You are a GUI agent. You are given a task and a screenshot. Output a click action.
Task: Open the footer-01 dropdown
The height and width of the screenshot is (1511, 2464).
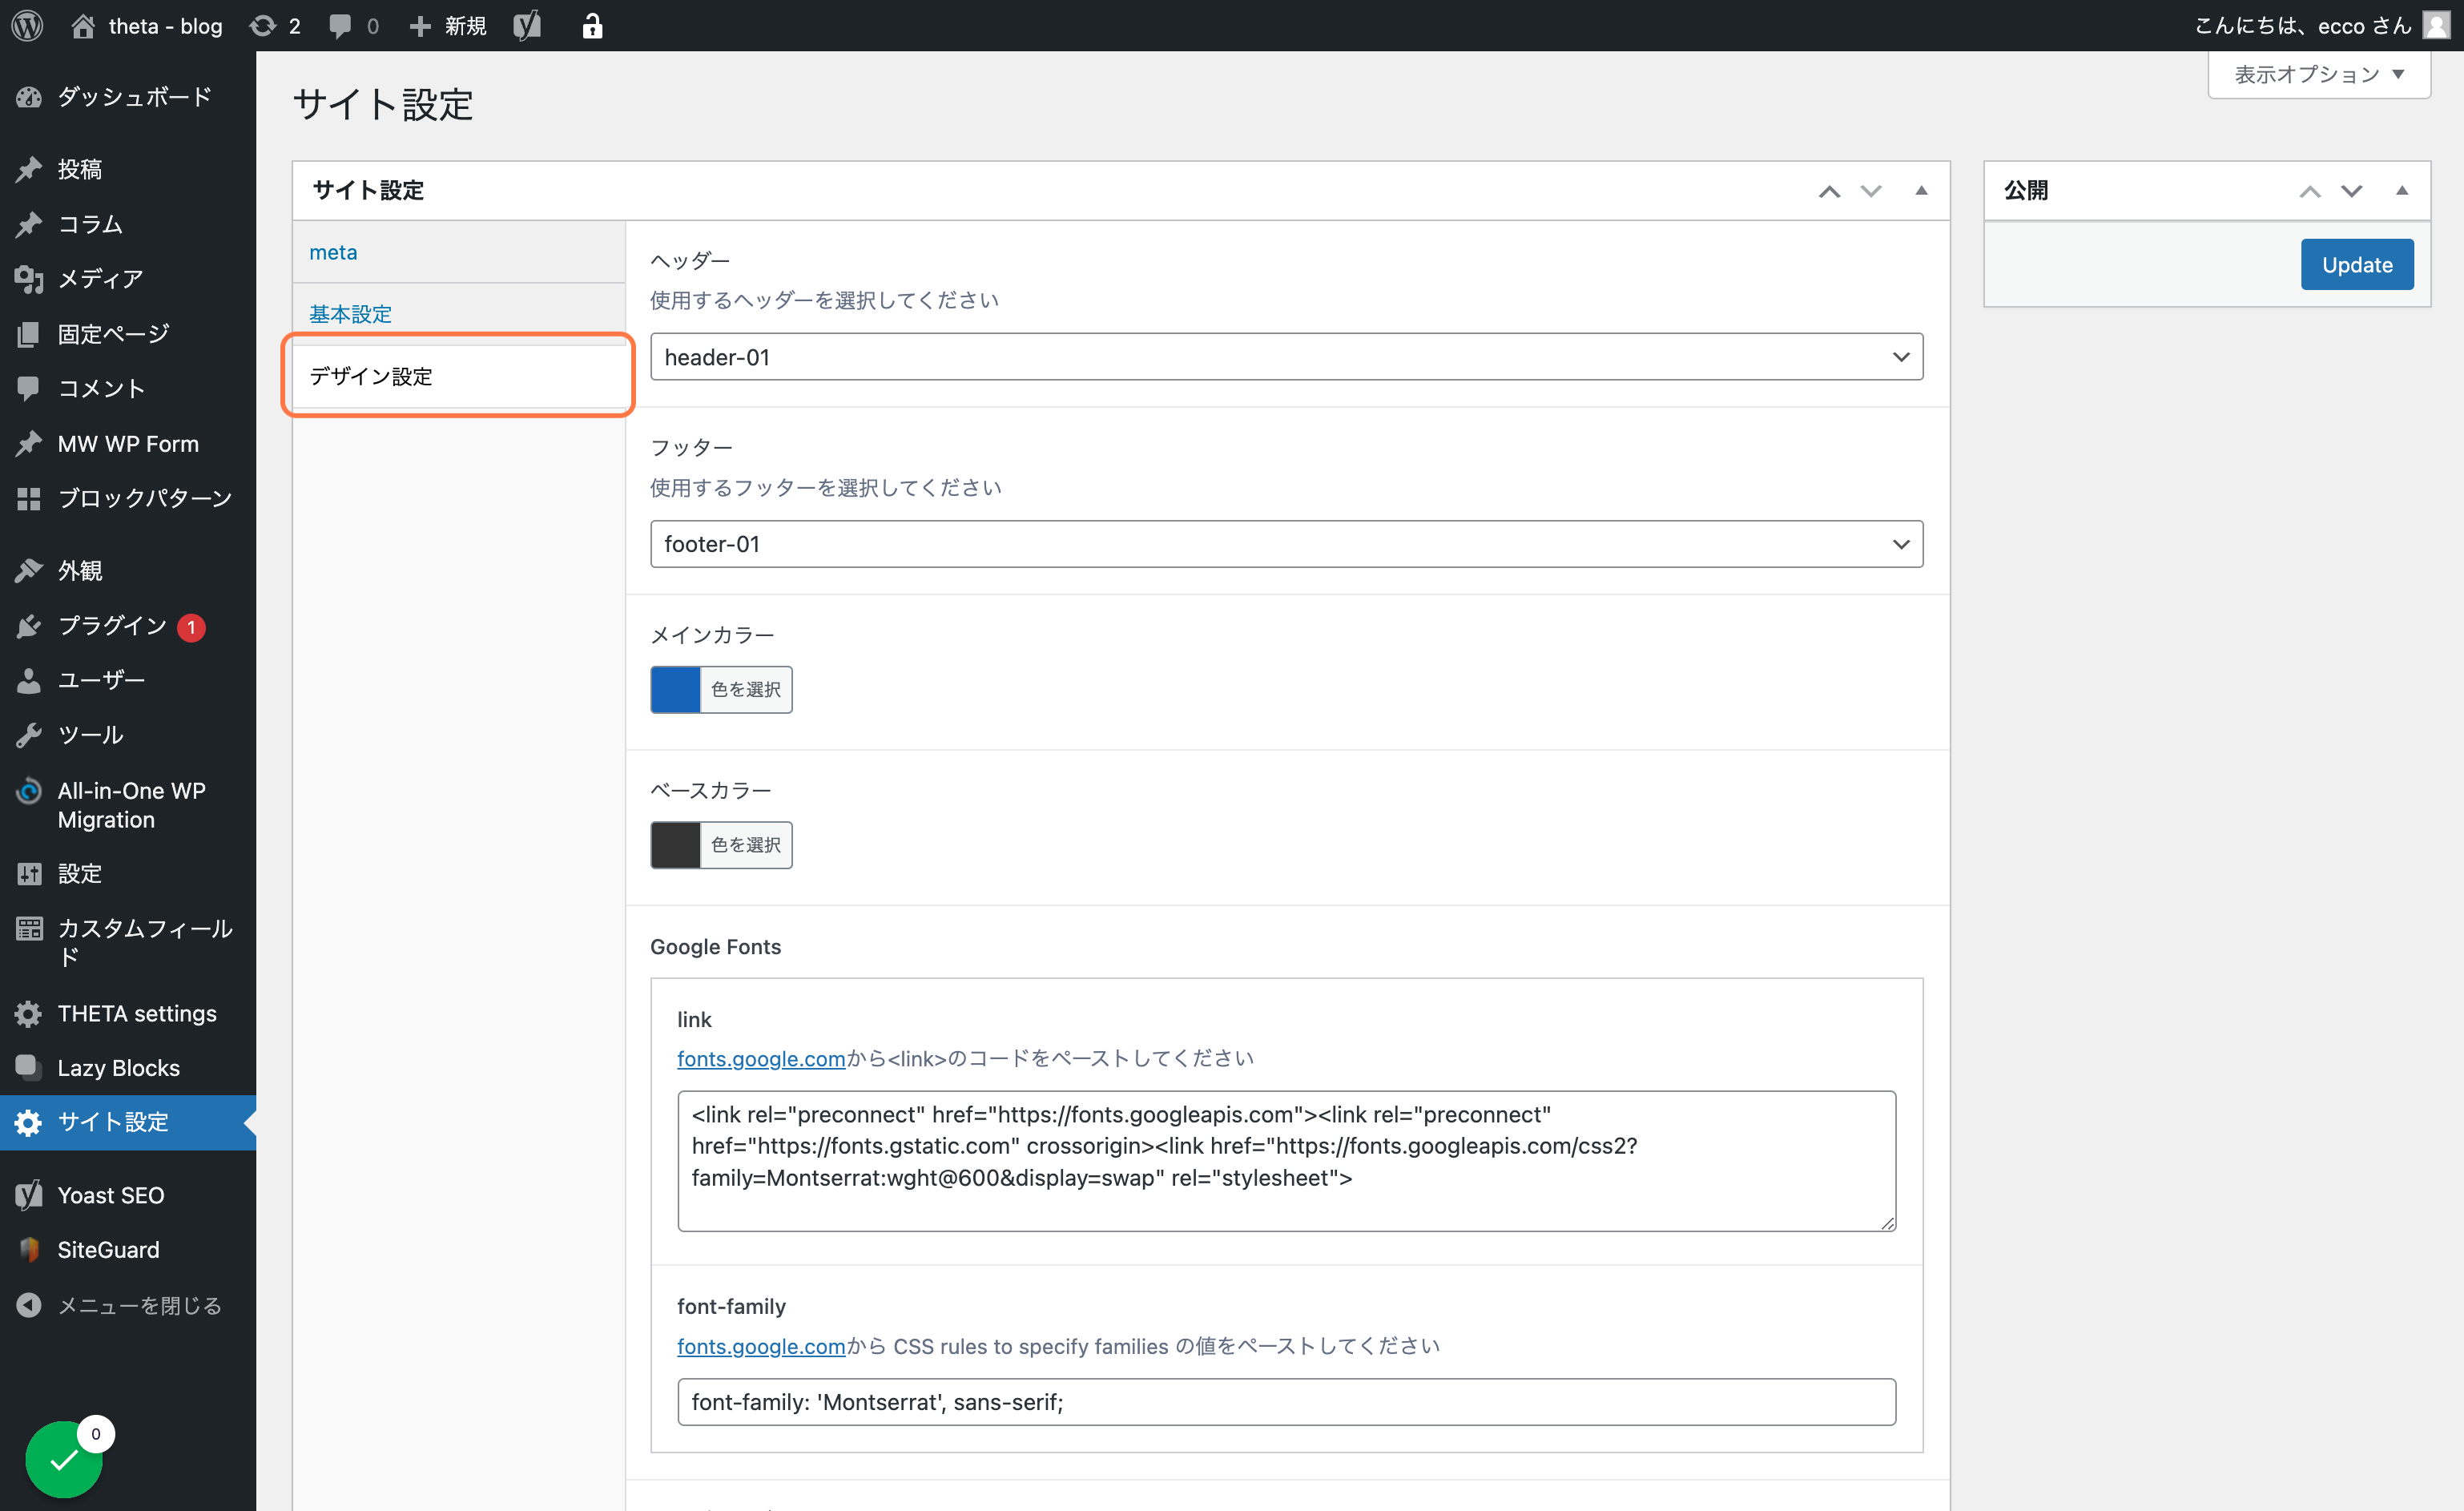coord(1286,544)
